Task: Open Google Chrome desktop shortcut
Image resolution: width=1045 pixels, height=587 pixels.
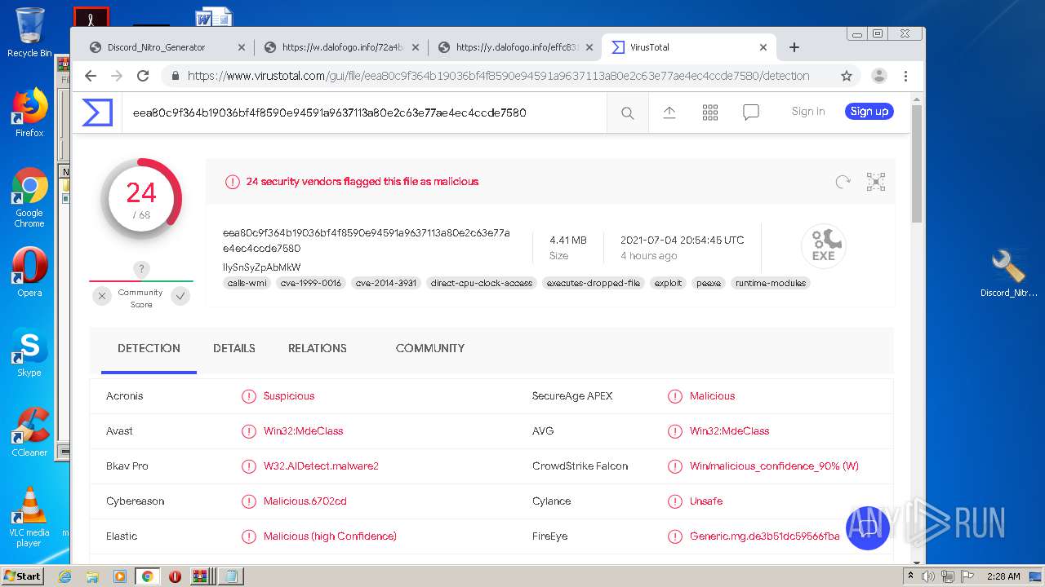Action: point(29,198)
